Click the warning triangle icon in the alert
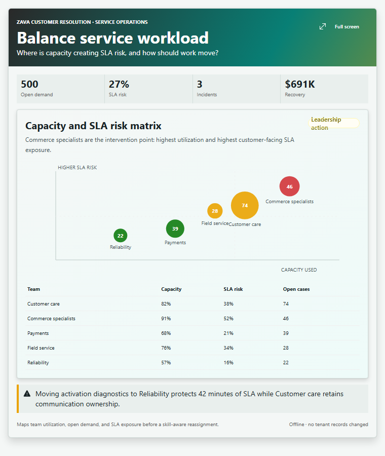This screenshot has height=456, width=385. point(27,394)
